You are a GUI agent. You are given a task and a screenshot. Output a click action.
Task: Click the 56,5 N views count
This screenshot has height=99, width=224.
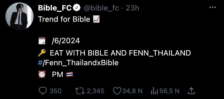click(169, 91)
